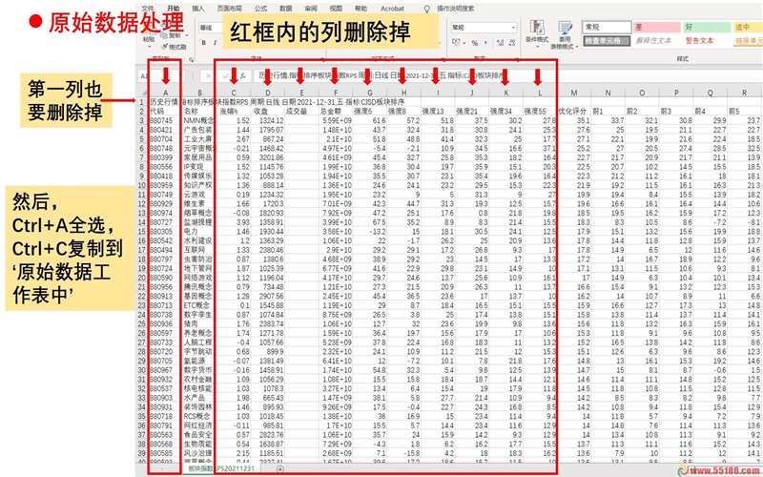Open the font name dropdown (等线)
The width and height of the screenshot is (763, 477).
pos(205,28)
